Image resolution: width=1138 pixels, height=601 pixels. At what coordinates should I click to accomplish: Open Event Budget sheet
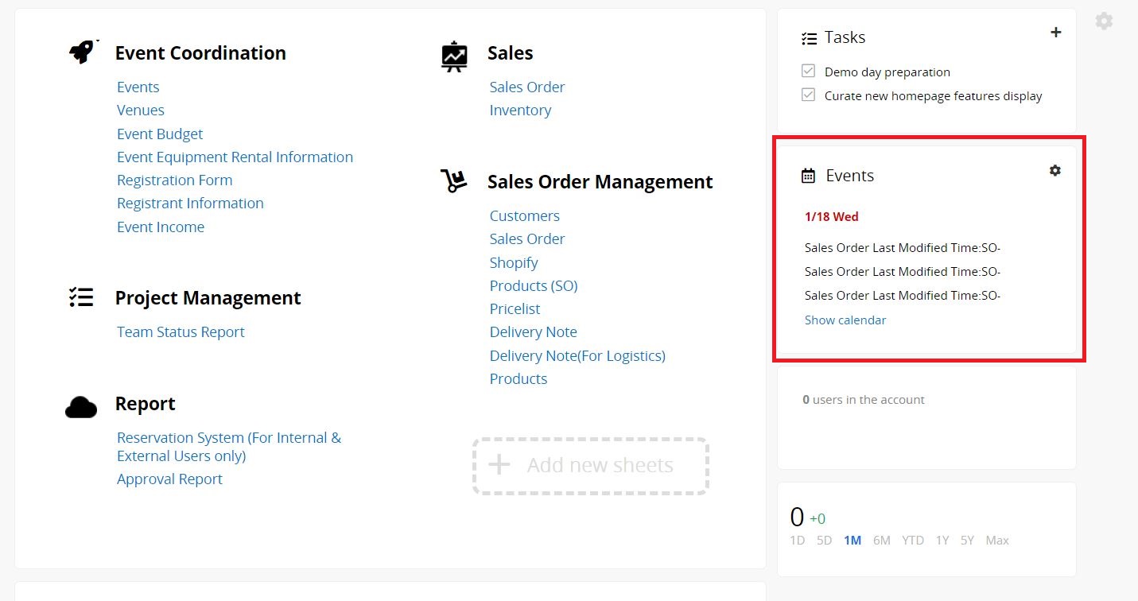coord(160,134)
